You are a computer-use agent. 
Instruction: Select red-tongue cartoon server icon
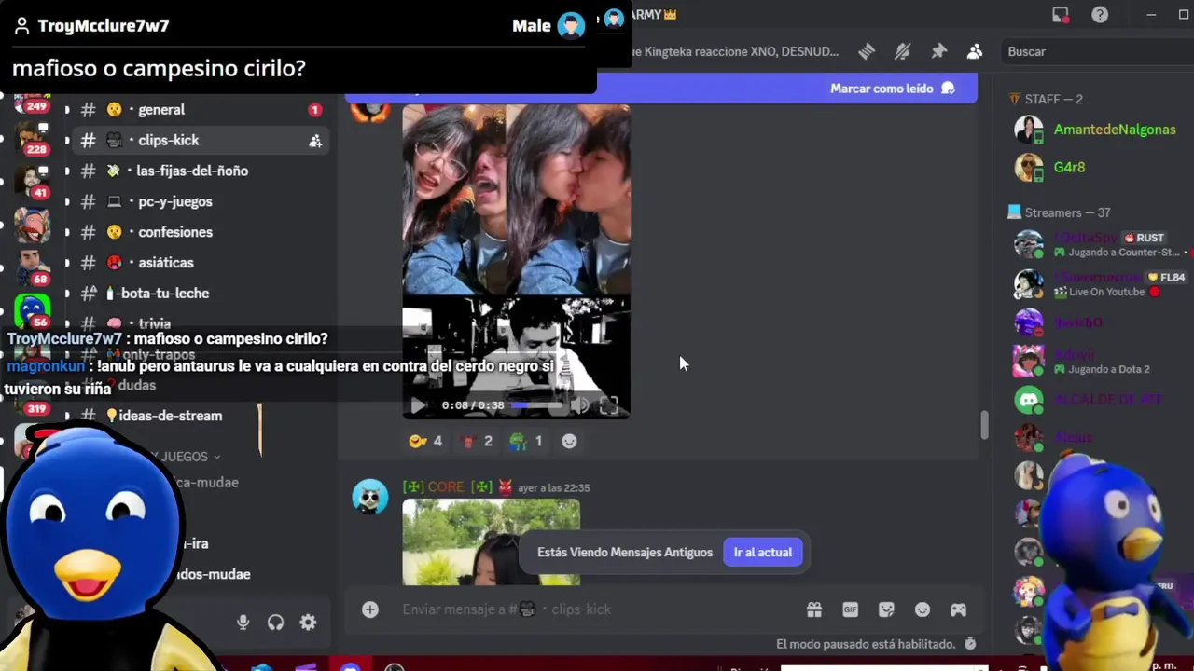click(x=31, y=225)
